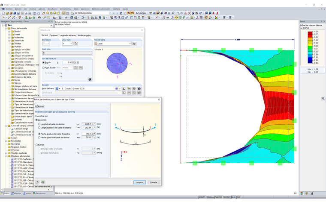This screenshot has height=202, width=326.
Task: Switch to the Longitudes eficaces tab
Action: tap(68, 35)
